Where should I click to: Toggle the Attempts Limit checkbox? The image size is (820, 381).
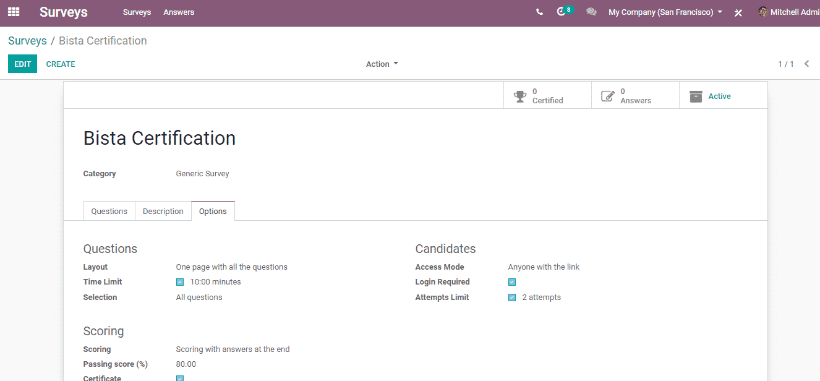[512, 298]
